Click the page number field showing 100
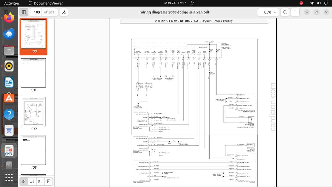332x187 pixels. click(37, 12)
